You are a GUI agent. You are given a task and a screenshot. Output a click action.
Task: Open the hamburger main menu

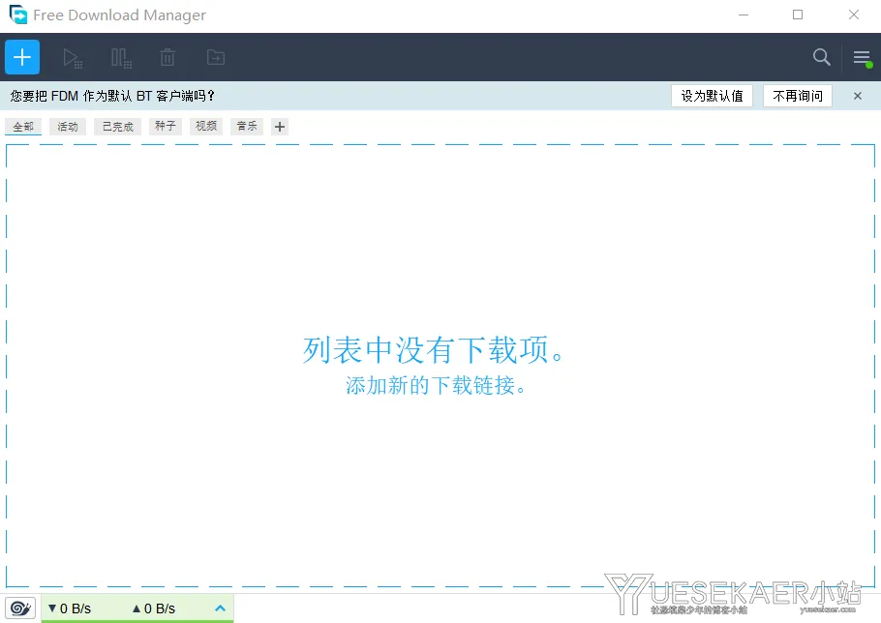click(862, 57)
